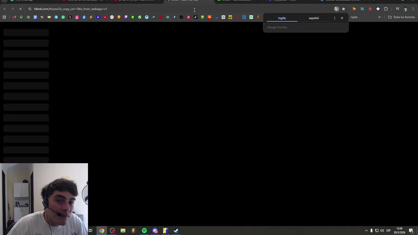Open Todos los favoritos folder
The height and width of the screenshot is (235, 418).
[x=401, y=17]
